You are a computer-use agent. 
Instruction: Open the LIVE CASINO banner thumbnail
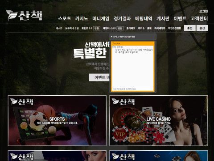pyautogui.click(x=159, y=121)
